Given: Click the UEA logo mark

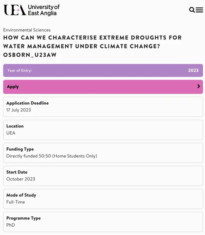Looking at the screenshot, I should tap(15, 10).
